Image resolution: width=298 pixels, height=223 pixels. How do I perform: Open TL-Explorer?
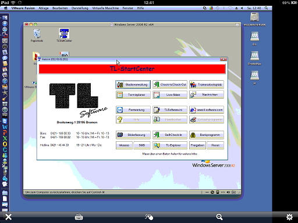coord(170,145)
